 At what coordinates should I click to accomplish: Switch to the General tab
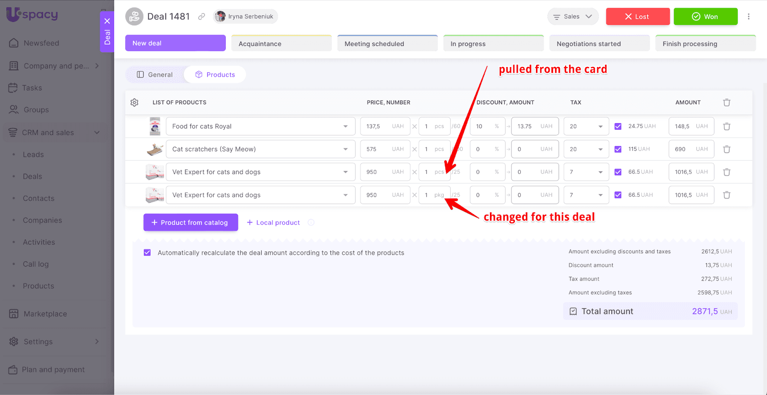pos(155,75)
